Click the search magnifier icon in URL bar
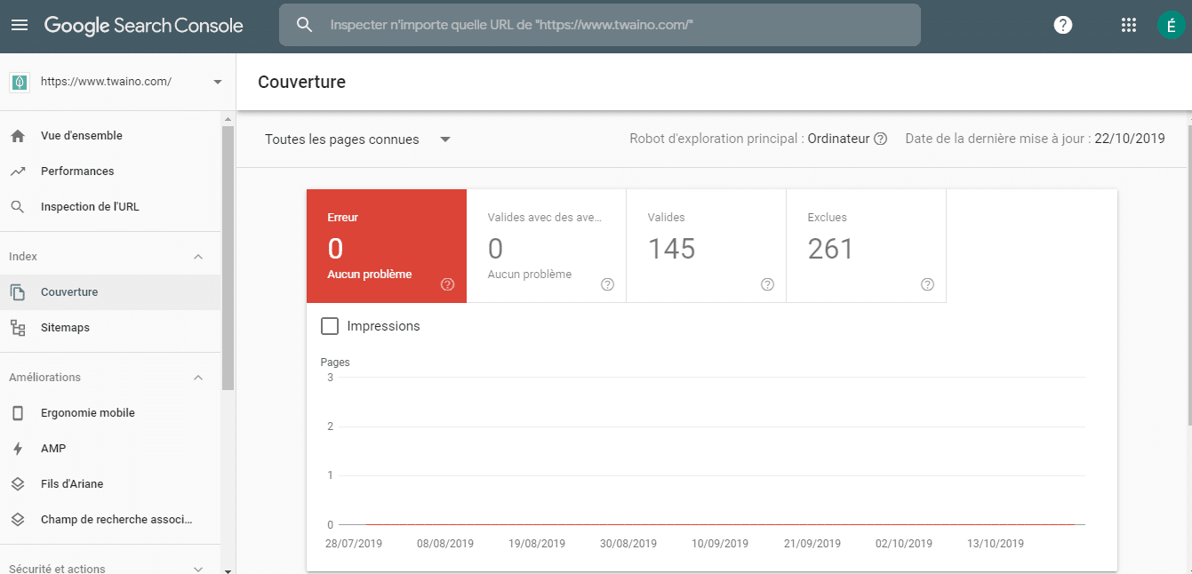Image resolution: width=1192 pixels, height=574 pixels. 304,25
